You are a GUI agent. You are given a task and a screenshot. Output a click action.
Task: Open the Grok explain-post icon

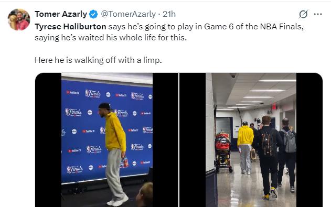(303, 14)
